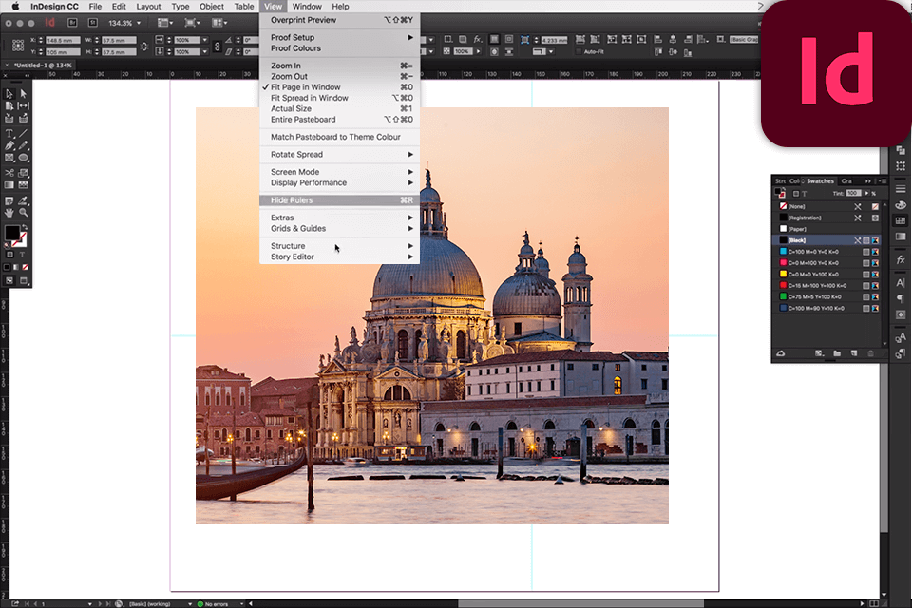Switch to the Swatches panel tab
This screenshot has height=608, width=912.
[820, 180]
